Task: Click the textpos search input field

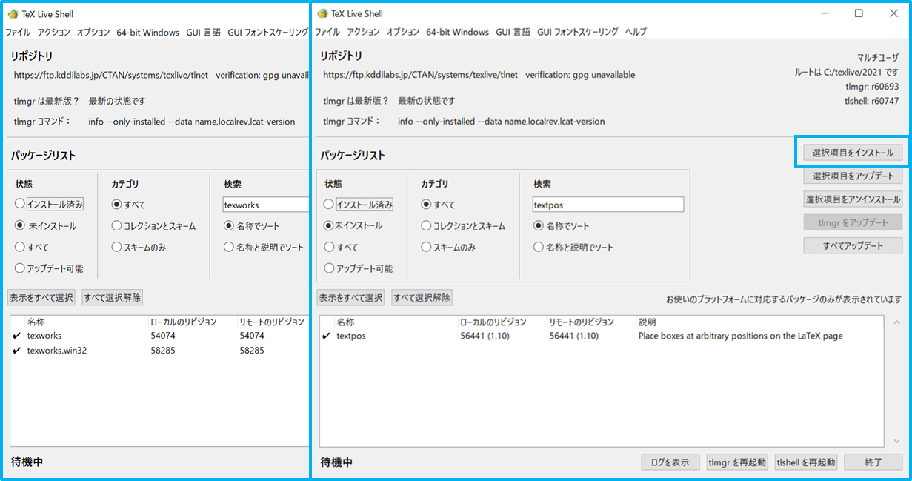Action: click(608, 204)
